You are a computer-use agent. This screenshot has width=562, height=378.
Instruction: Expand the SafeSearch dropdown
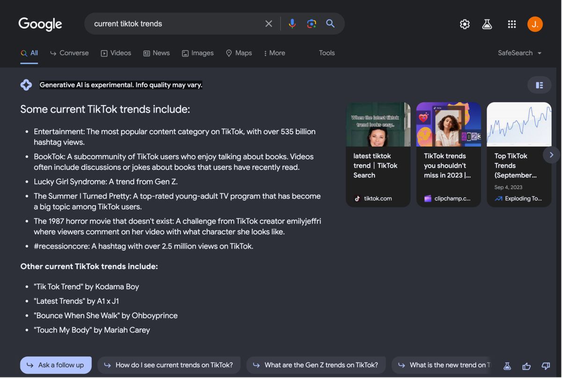coord(520,53)
